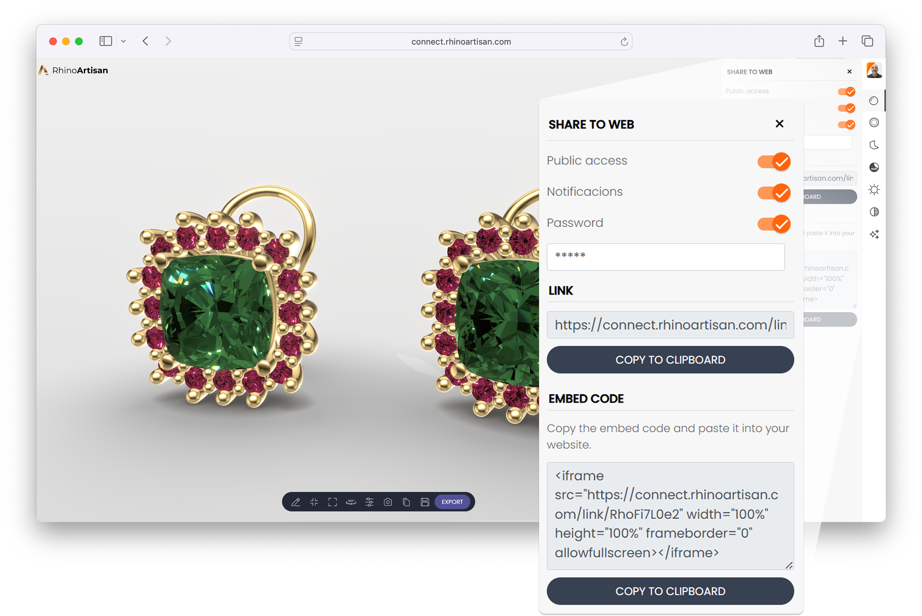The image size is (922, 616).
Task: Start the 360° turntable rotation
Action: pos(351,502)
